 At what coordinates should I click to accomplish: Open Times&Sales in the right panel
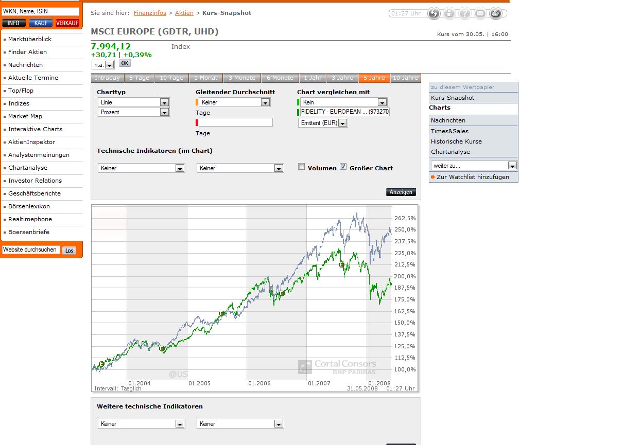coord(450,131)
